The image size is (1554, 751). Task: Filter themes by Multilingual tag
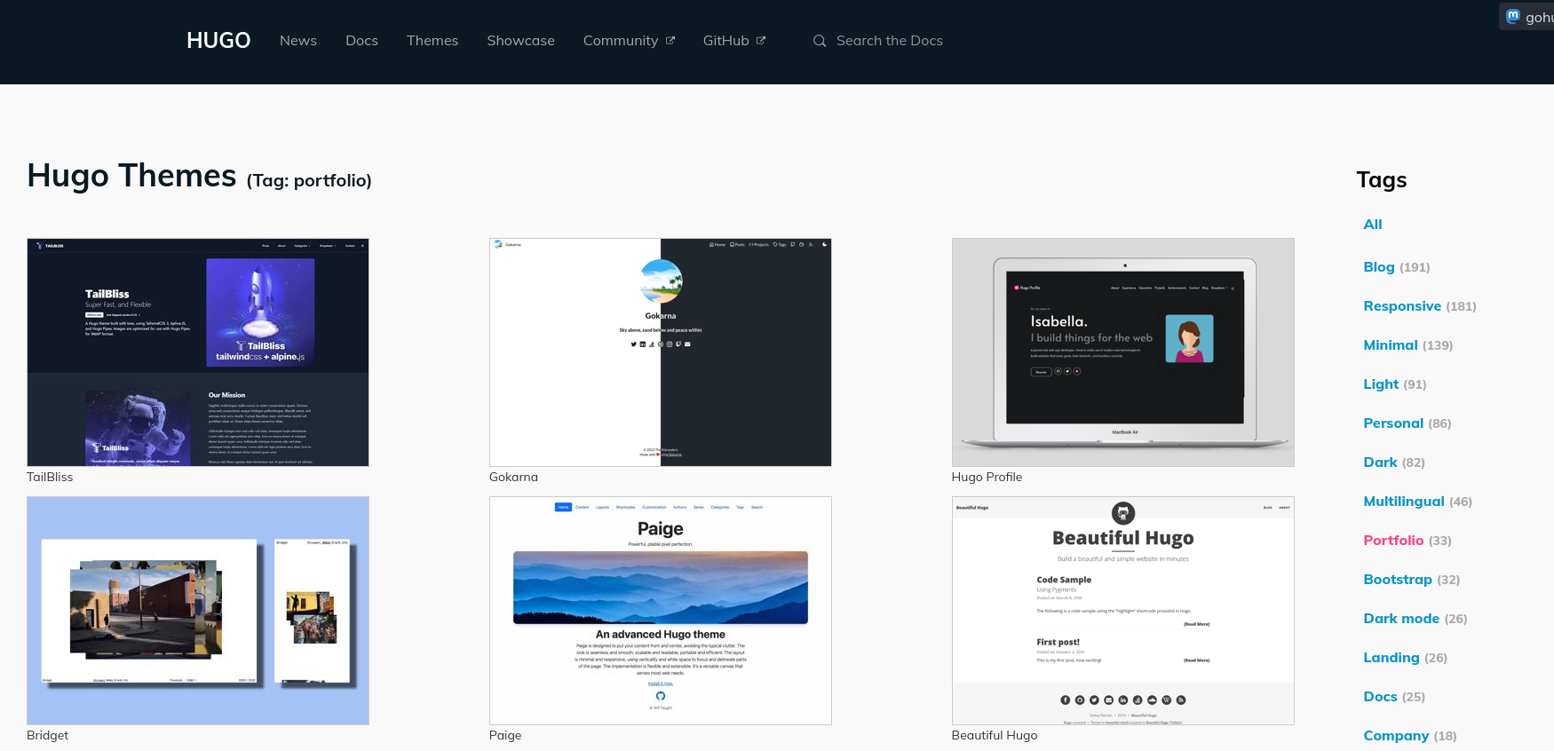pyautogui.click(x=1404, y=502)
